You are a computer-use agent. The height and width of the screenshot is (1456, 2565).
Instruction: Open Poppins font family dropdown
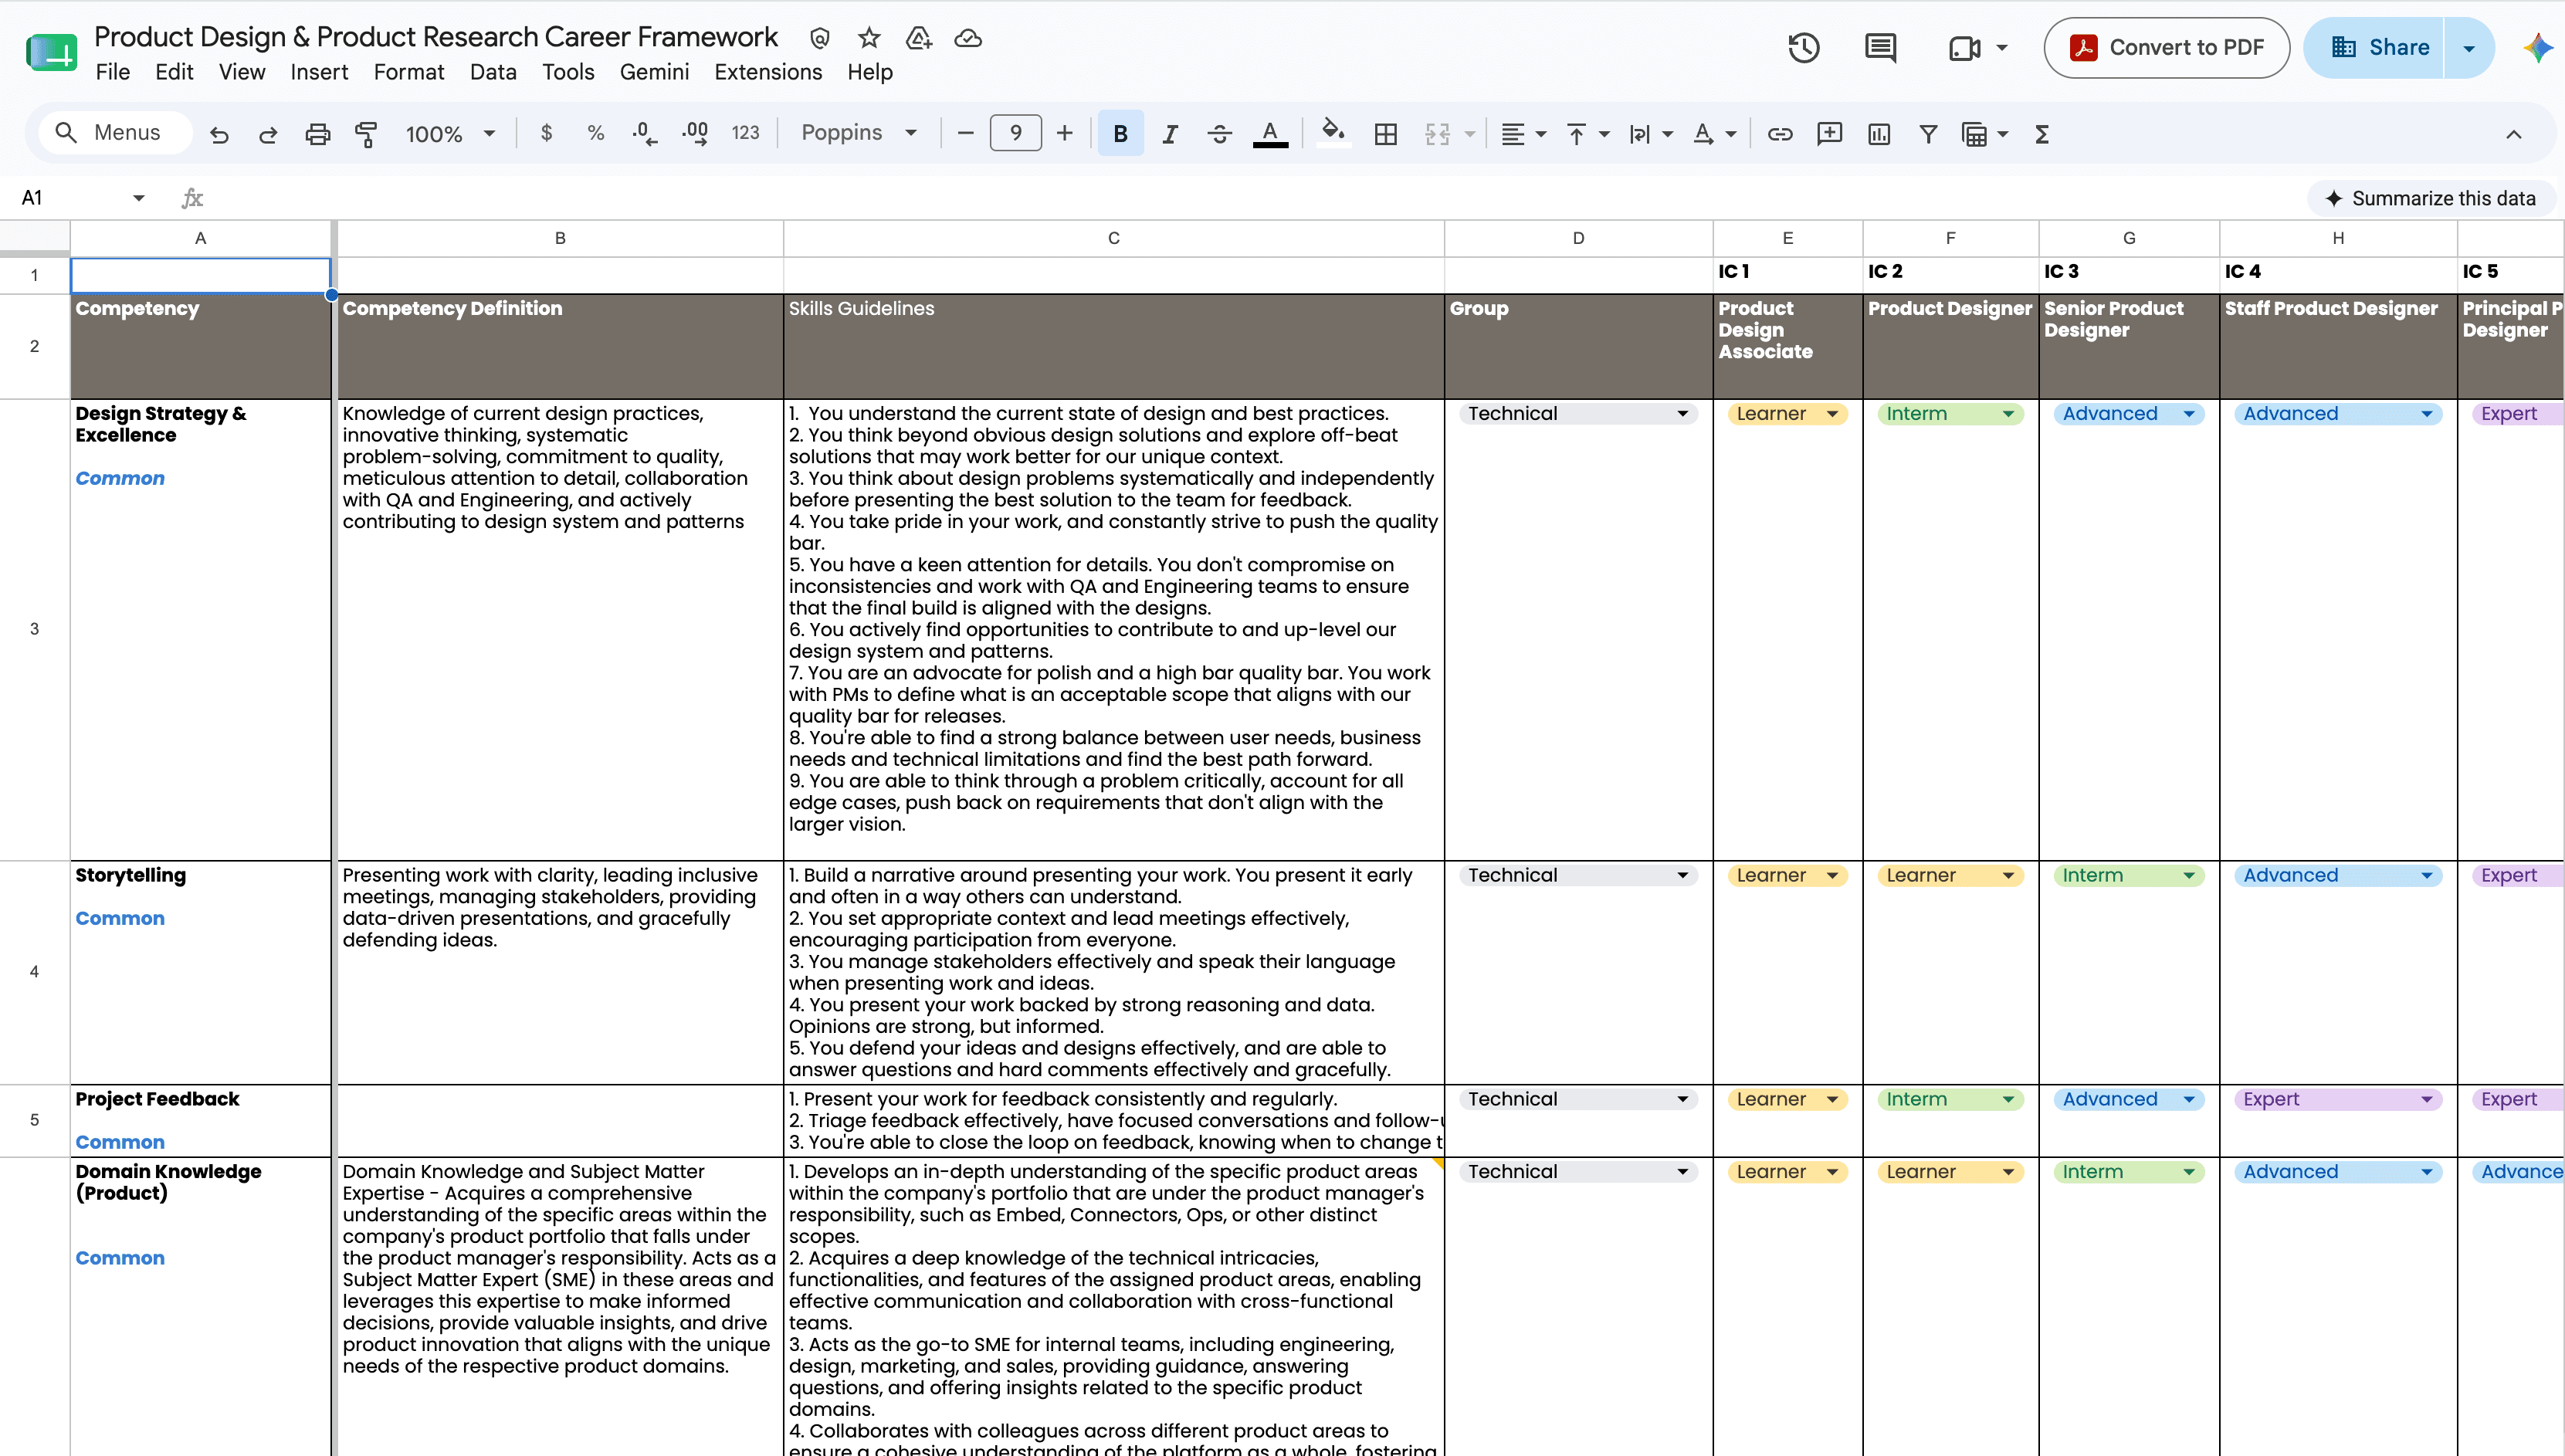(x=859, y=133)
